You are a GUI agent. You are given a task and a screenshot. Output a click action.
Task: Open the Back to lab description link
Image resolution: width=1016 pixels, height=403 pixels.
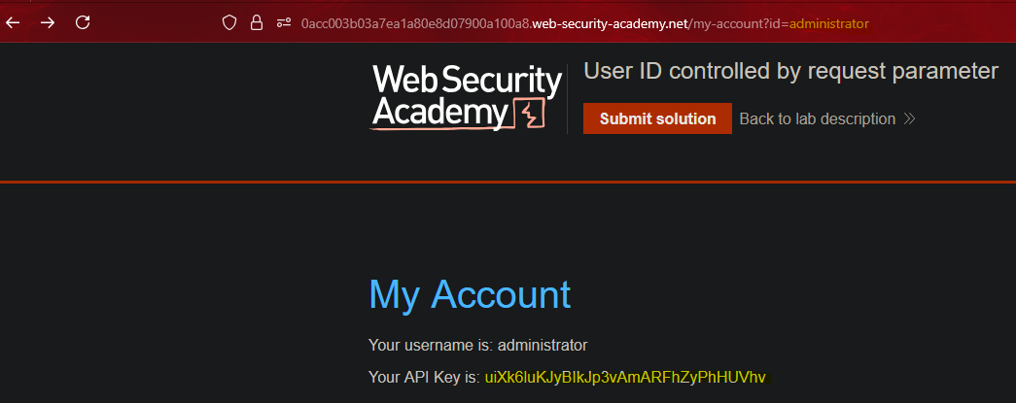click(x=817, y=119)
